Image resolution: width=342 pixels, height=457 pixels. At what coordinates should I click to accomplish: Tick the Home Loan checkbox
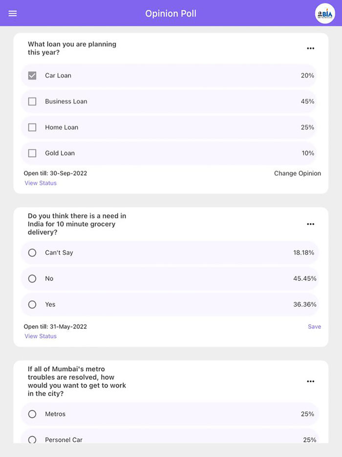point(32,128)
